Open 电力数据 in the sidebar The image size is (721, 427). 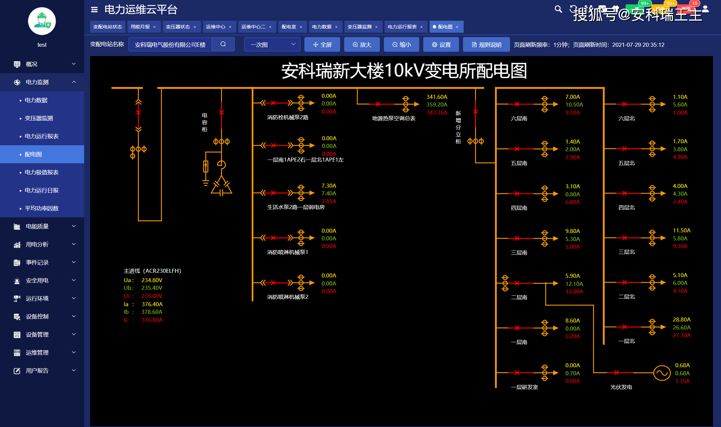(42, 100)
